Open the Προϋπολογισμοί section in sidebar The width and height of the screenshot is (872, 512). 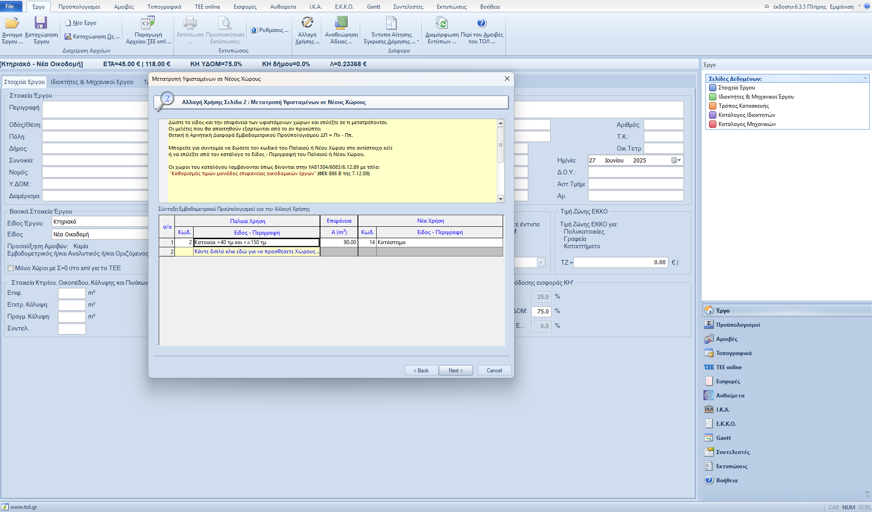(x=738, y=325)
